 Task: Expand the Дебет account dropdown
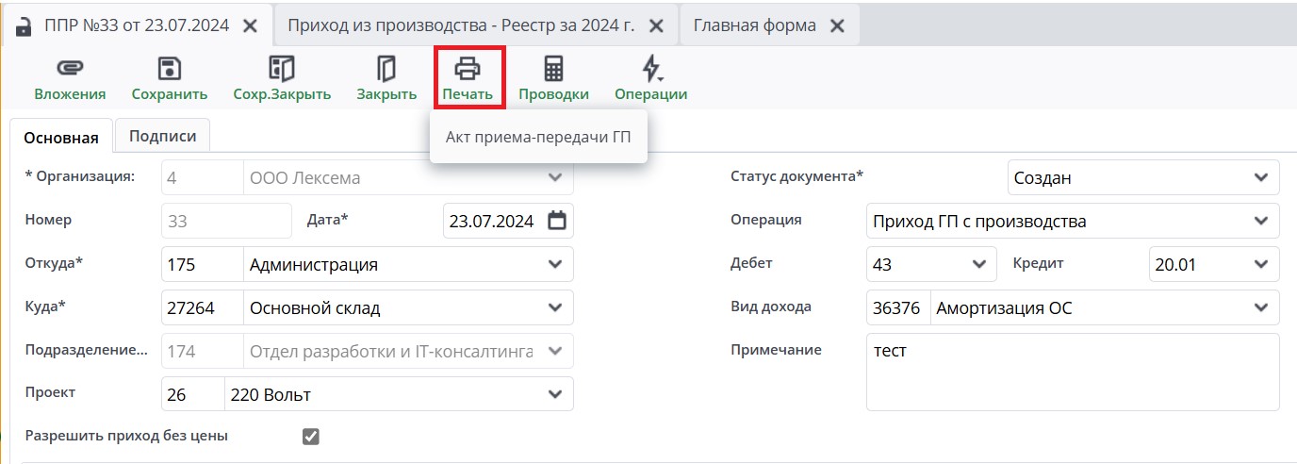(x=977, y=264)
